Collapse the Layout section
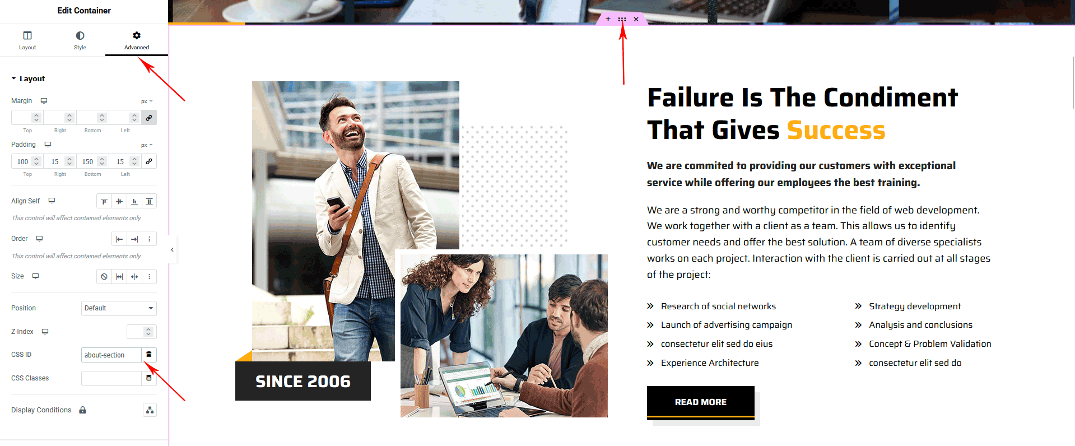 pyautogui.click(x=28, y=79)
